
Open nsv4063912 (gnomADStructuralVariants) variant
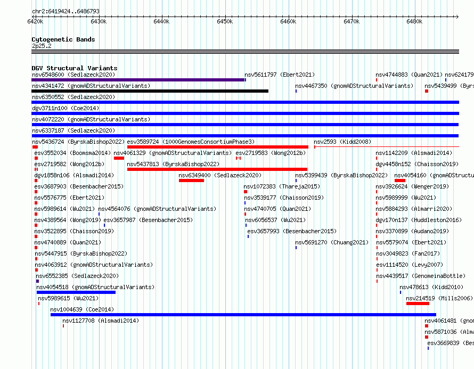94,265
